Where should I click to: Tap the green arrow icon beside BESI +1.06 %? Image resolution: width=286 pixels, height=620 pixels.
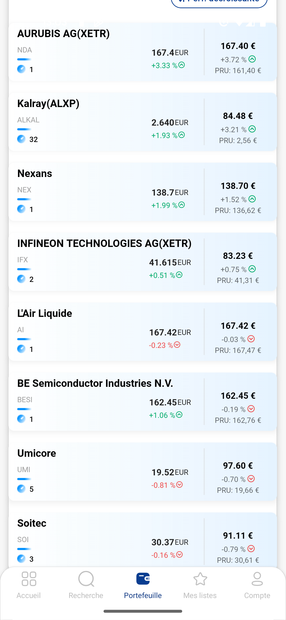click(179, 415)
